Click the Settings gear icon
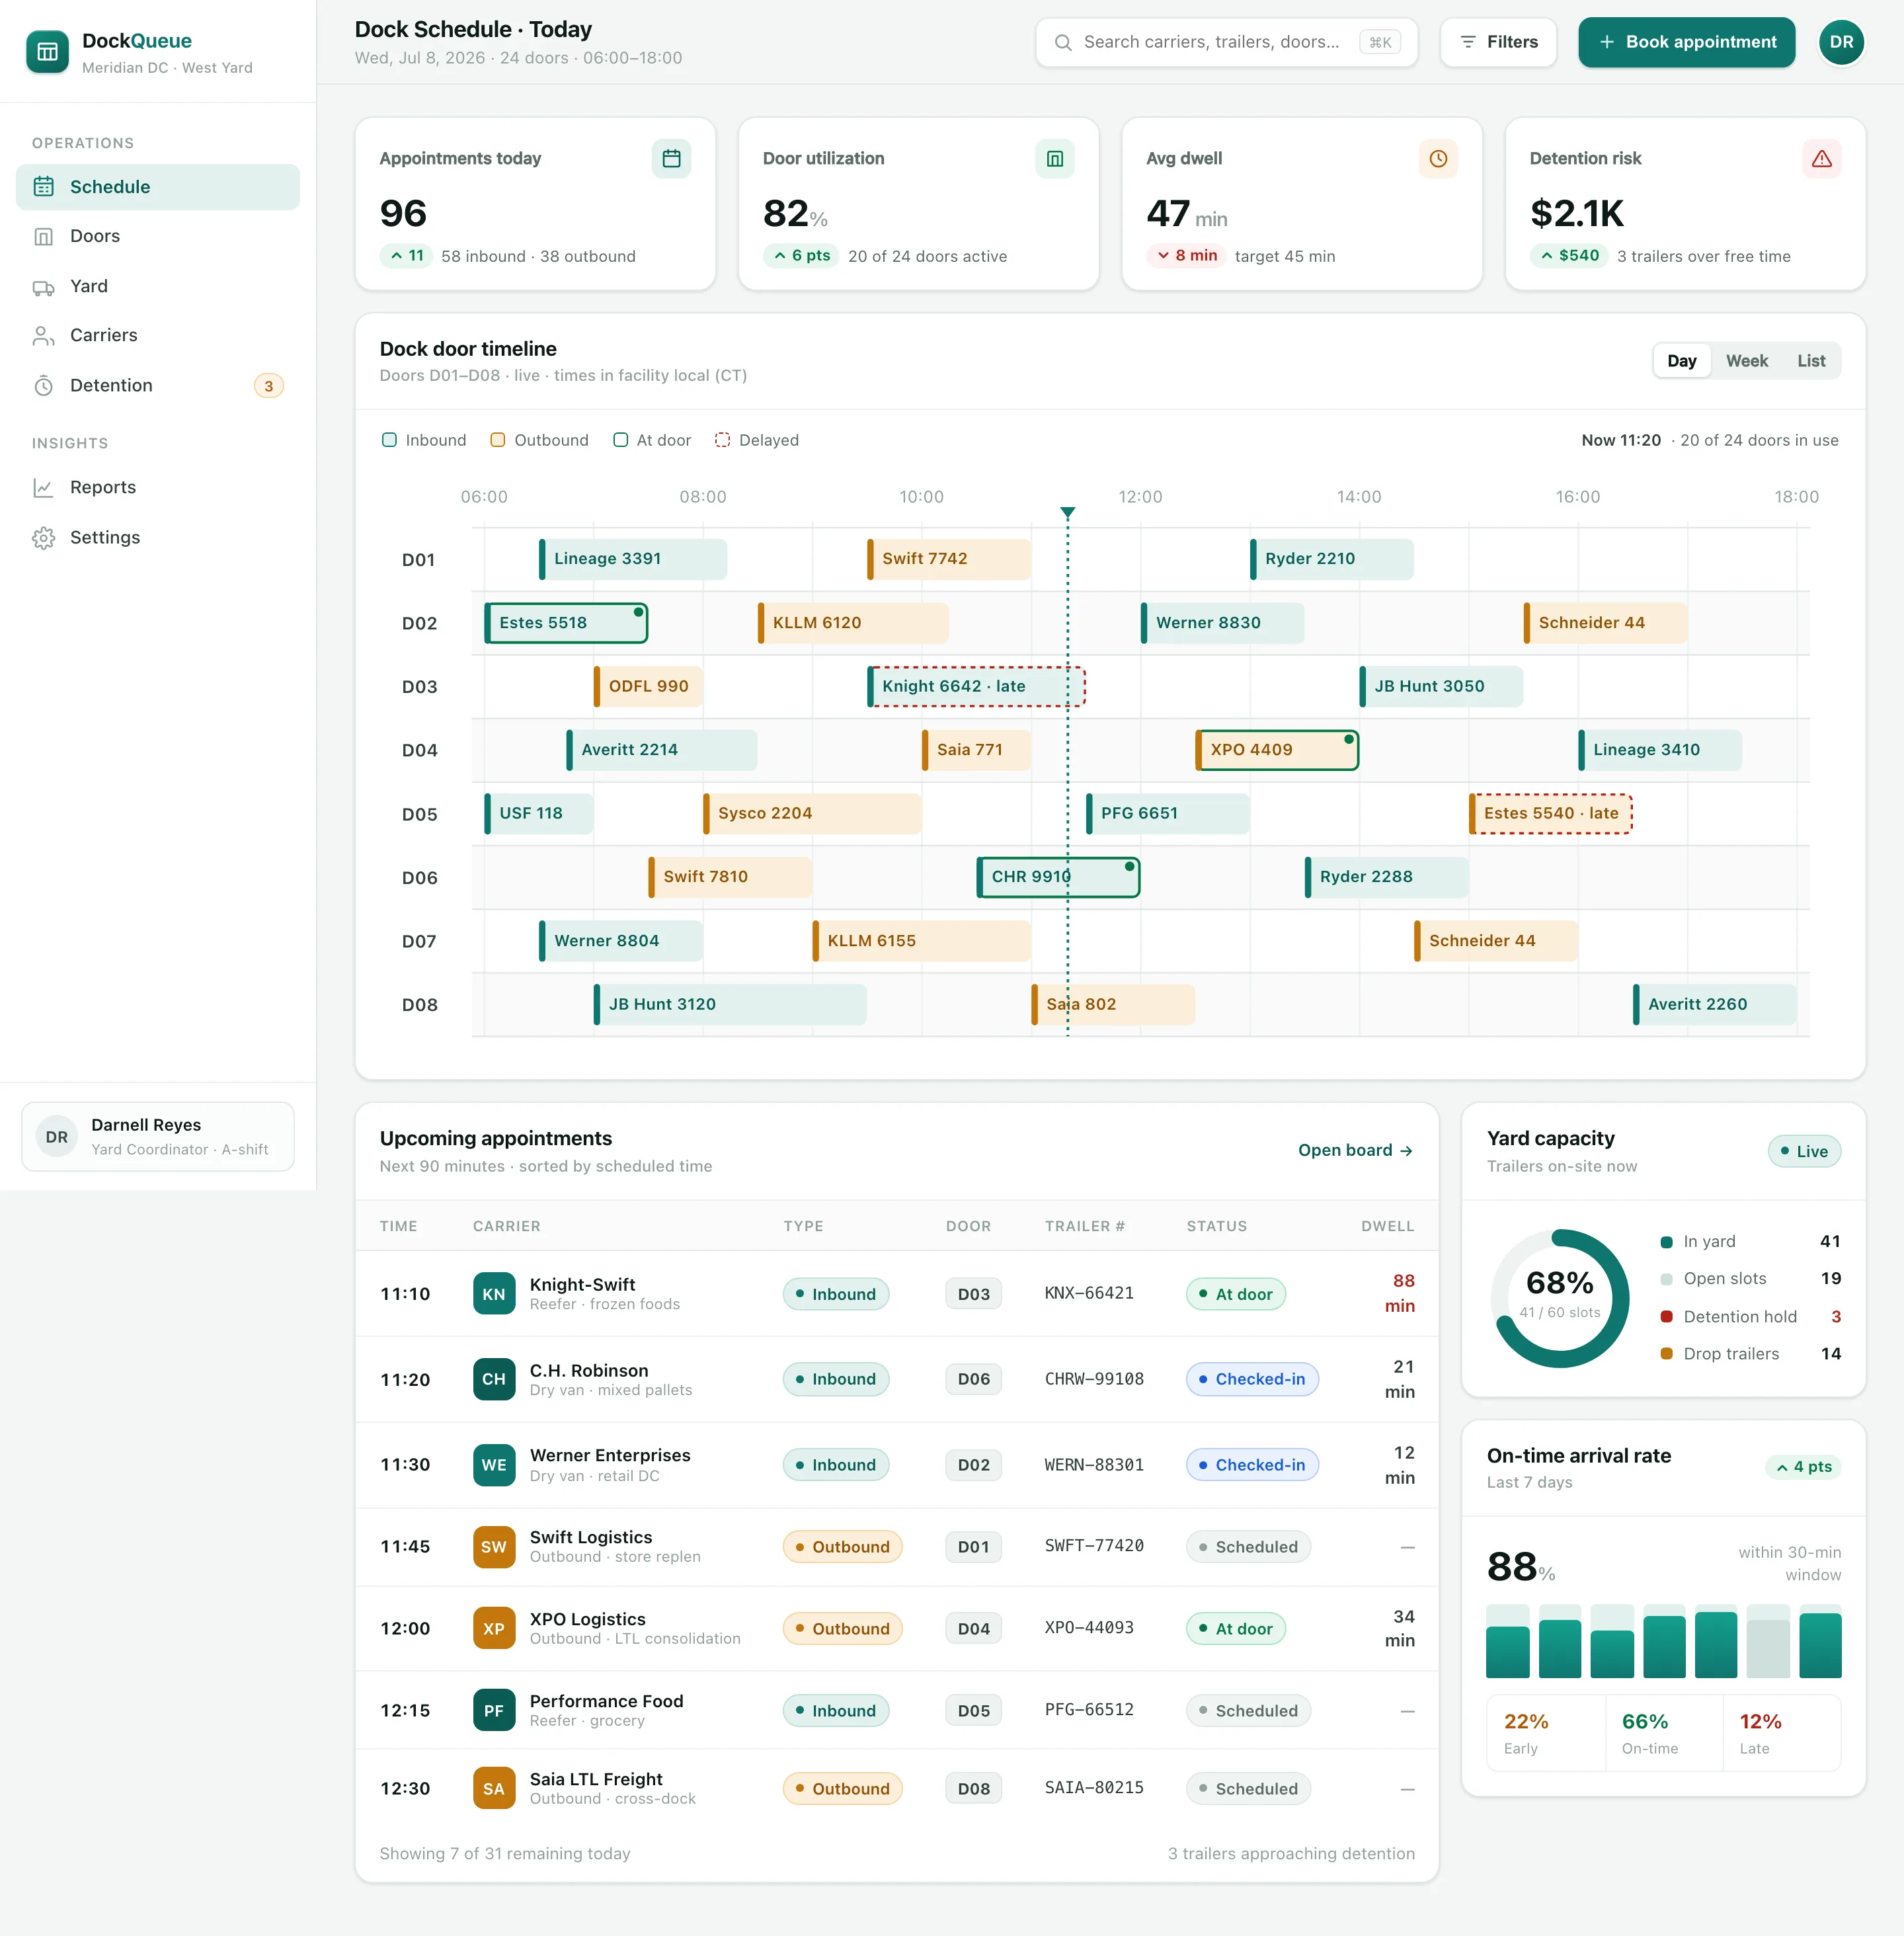Image resolution: width=1904 pixels, height=1936 pixels. pyautogui.click(x=43, y=538)
